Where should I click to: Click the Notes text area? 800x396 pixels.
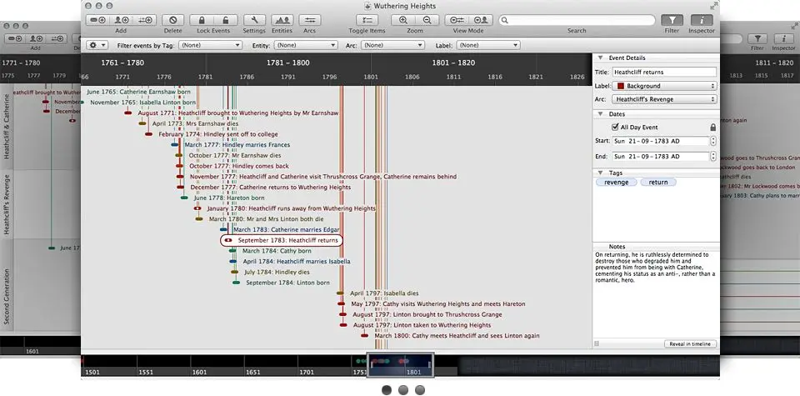pos(656,294)
